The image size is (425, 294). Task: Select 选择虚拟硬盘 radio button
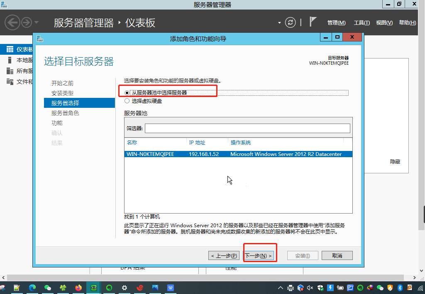pos(127,101)
